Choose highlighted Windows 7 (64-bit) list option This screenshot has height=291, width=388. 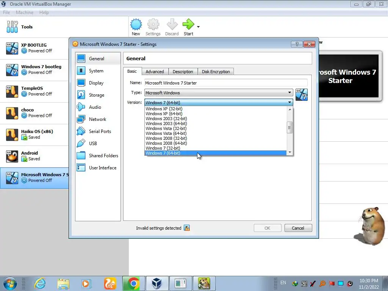(215, 153)
